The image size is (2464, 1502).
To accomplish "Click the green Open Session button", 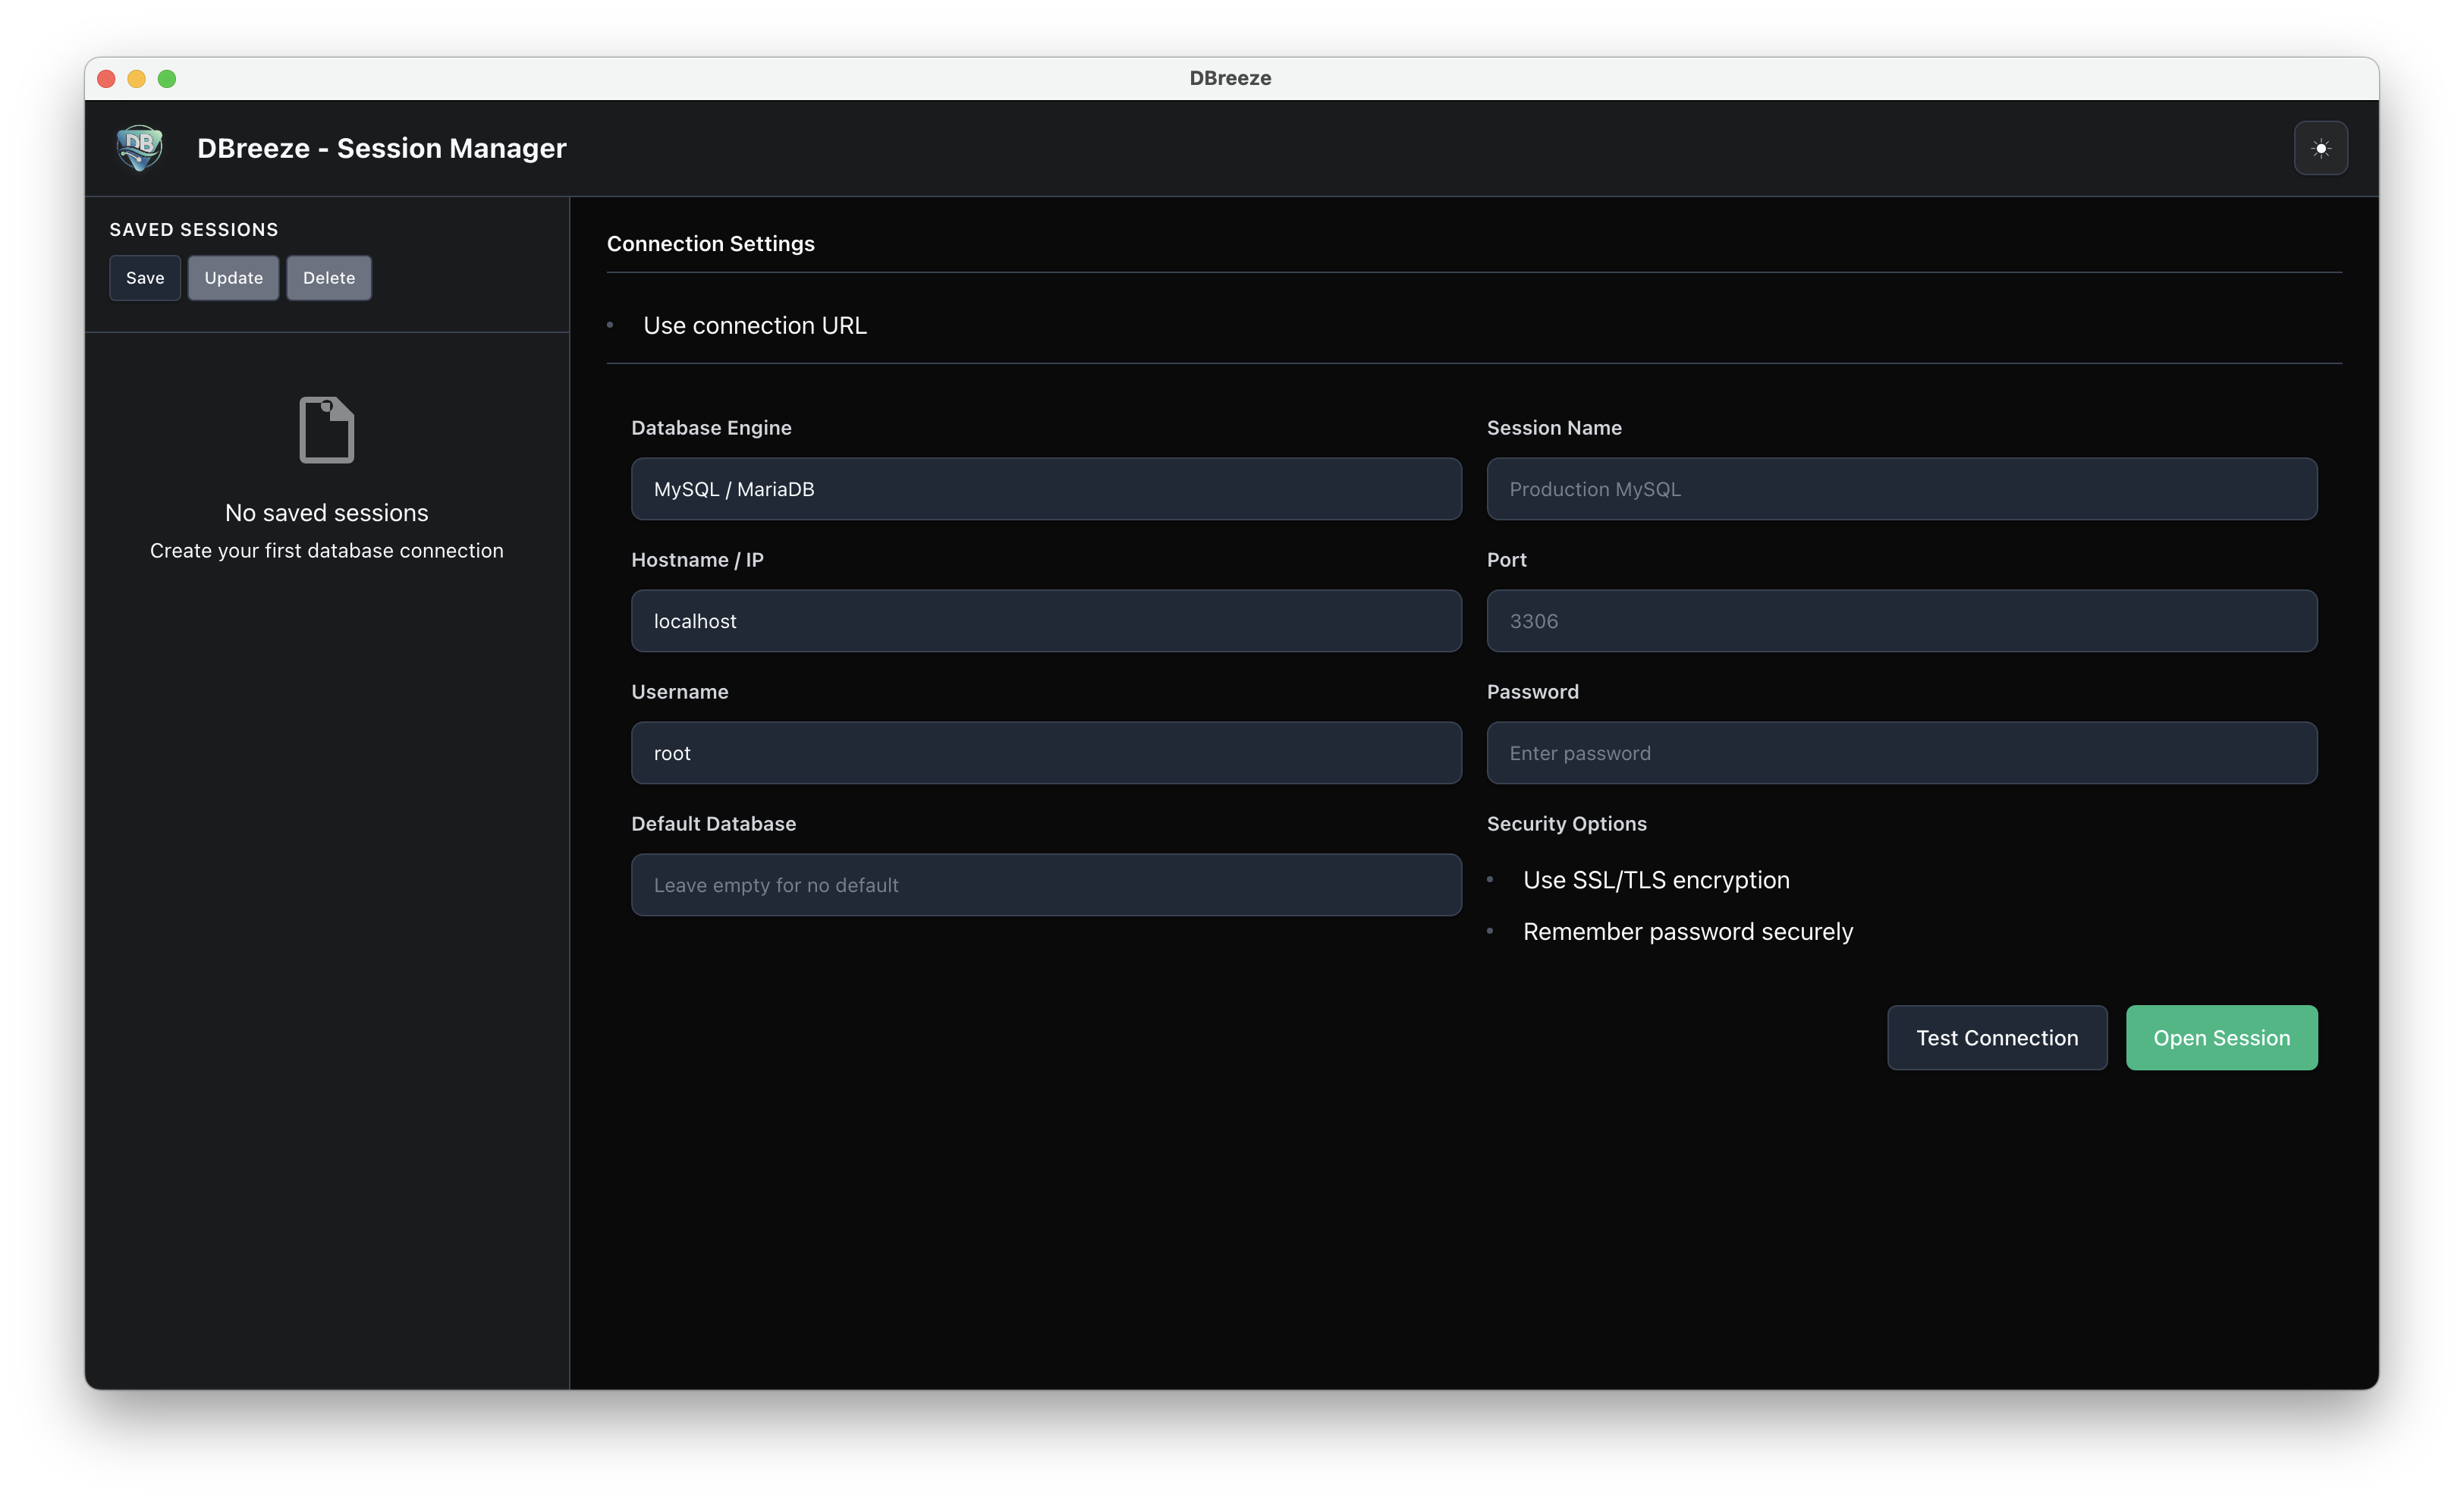I will (2221, 1038).
